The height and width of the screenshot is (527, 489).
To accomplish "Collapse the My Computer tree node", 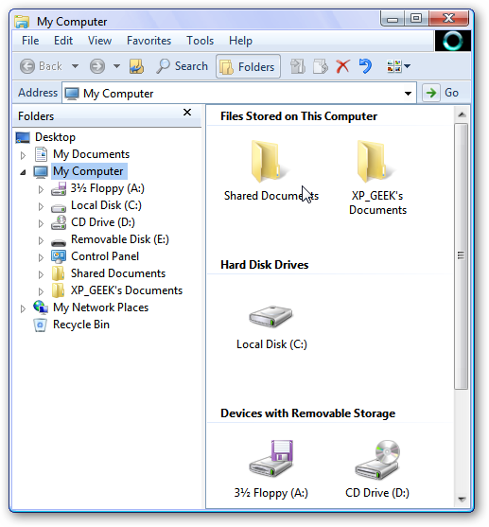I will (23, 172).
